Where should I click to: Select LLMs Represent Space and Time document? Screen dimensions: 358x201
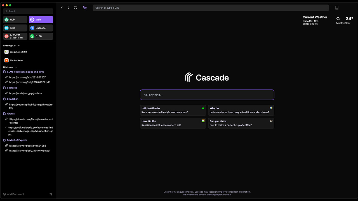pyautogui.click(x=26, y=72)
